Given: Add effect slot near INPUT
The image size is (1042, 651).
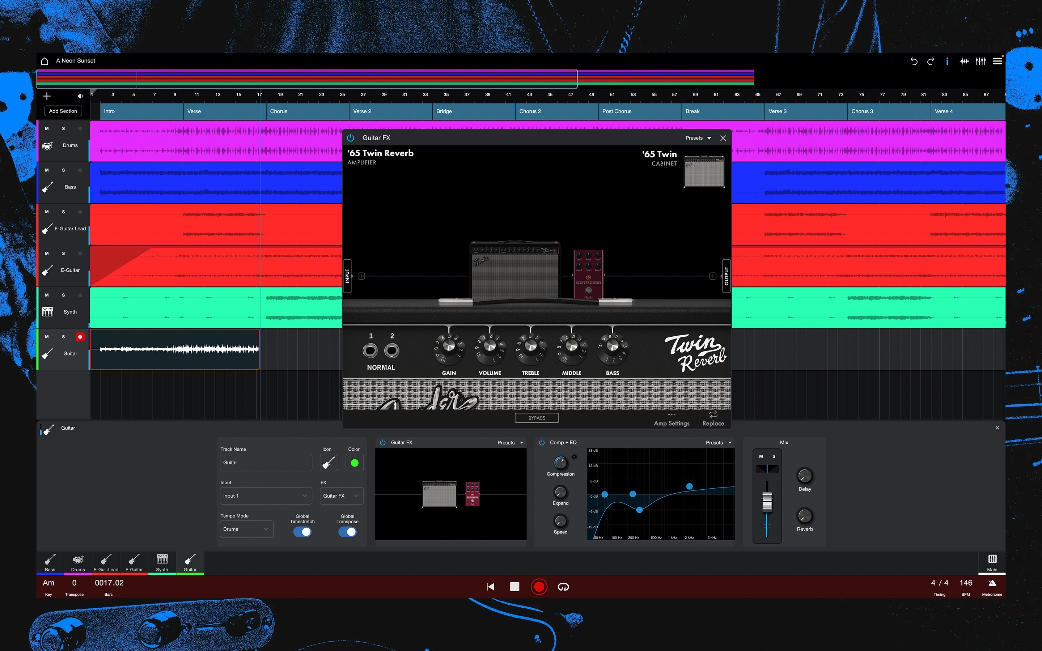Looking at the screenshot, I should click(361, 276).
